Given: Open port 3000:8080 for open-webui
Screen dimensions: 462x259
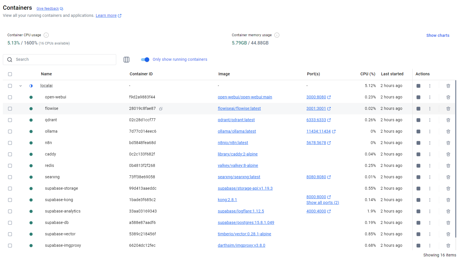Looking at the screenshot, I should coord(318,97).
